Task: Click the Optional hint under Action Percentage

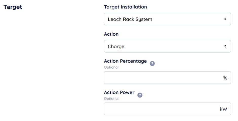Action: coord(111,67)
